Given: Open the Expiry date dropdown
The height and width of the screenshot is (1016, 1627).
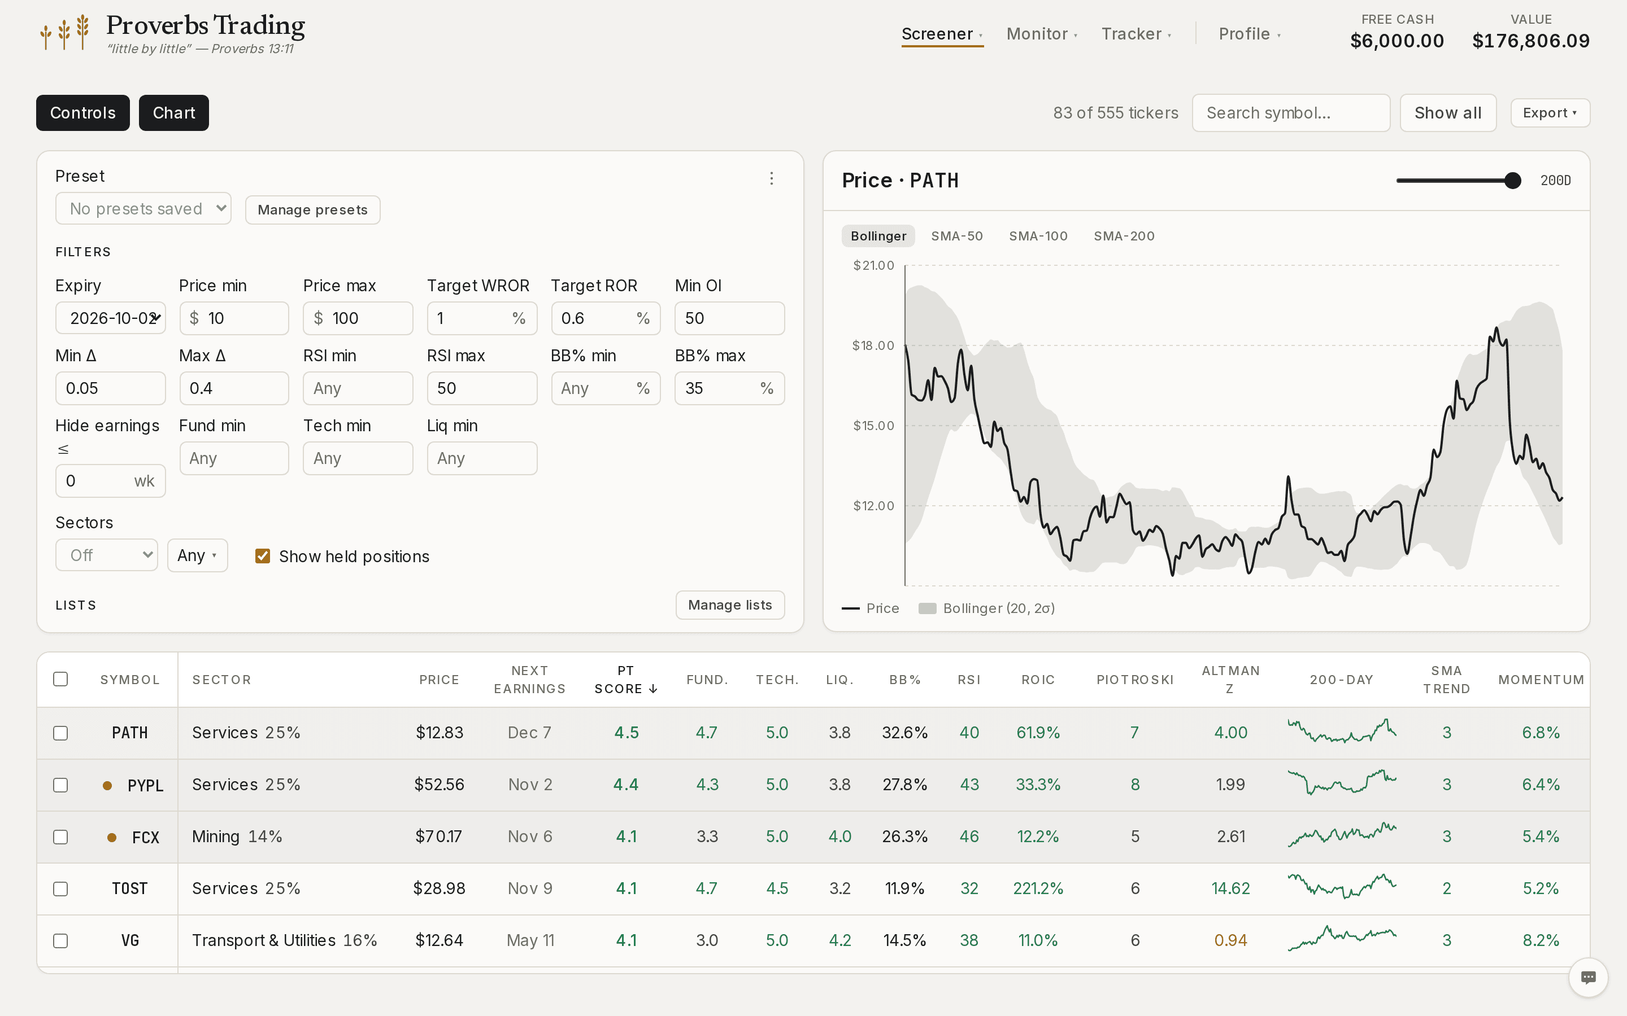Looking at the screenshot, I should (x=110, y=318).
